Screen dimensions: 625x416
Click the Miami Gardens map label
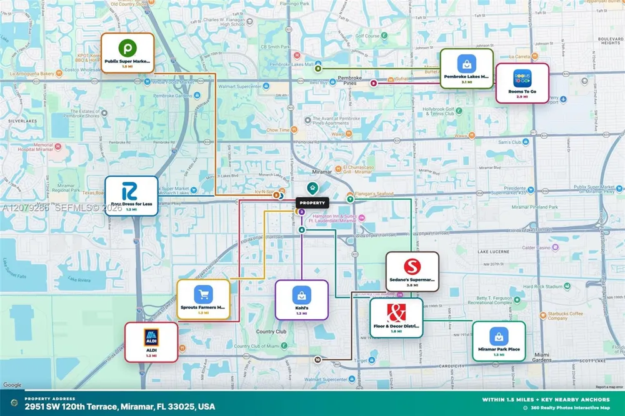[x=542, y=357]
